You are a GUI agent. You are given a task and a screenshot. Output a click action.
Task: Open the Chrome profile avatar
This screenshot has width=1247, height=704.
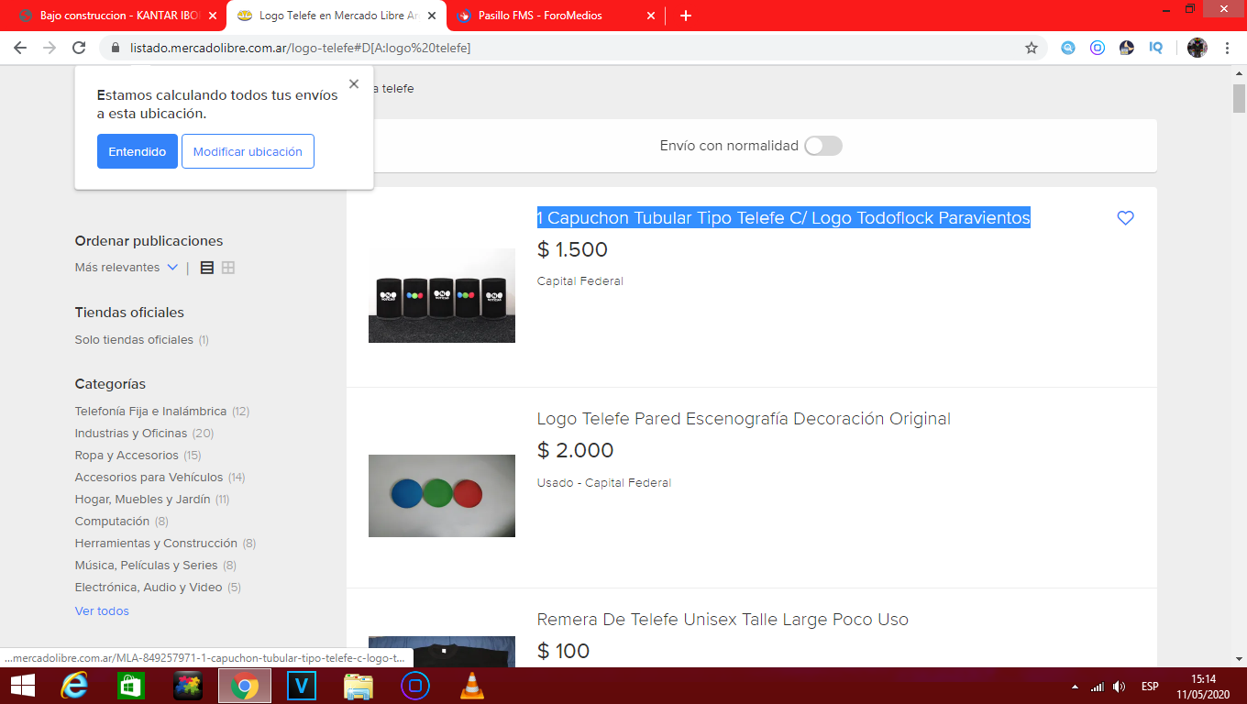[1197, 48]
